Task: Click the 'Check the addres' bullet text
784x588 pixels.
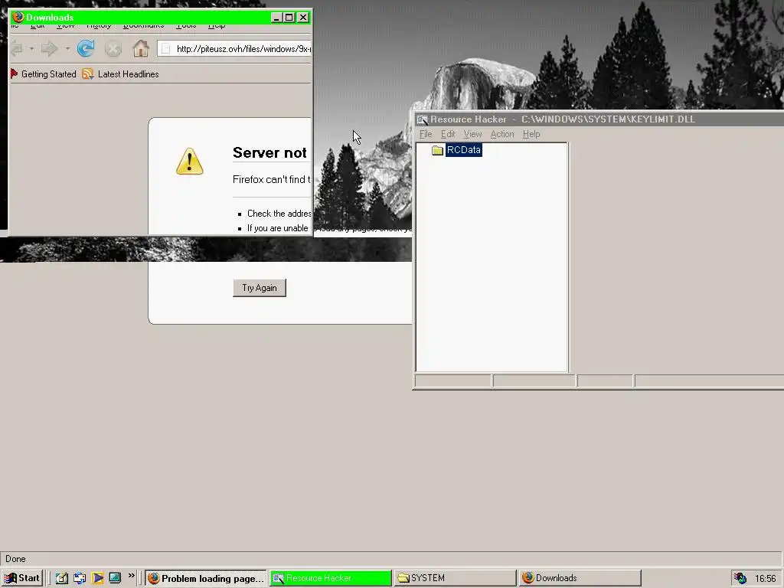Action: coord(279,214)
